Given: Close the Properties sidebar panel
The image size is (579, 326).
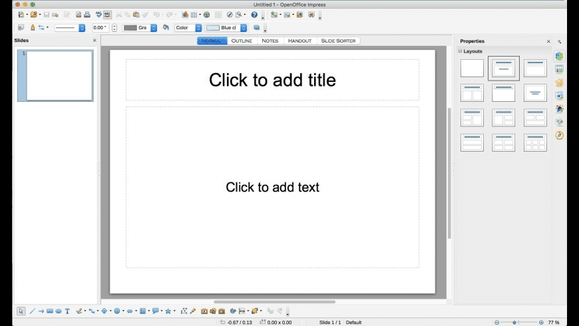Looking at the screenshot, I should coord(548,41).
